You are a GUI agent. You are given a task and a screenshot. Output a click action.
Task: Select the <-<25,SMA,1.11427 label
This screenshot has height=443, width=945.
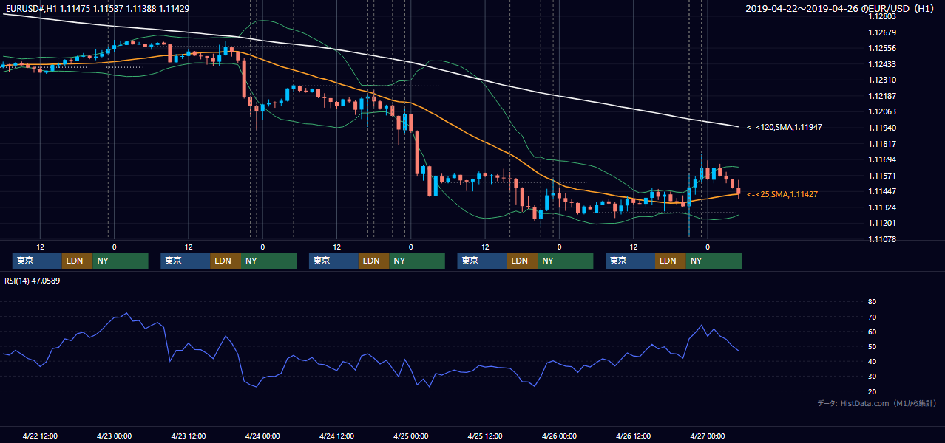782,194
